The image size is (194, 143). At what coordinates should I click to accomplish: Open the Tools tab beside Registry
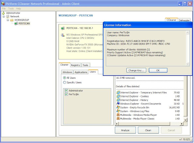[x=85, y=65]
